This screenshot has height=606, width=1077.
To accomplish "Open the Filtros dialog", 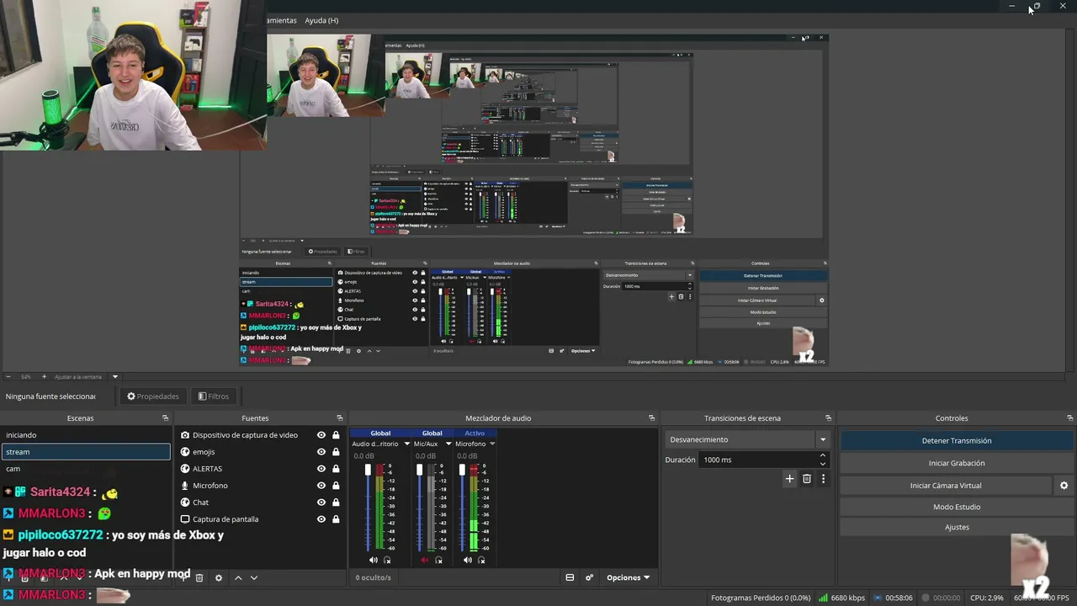I will (x=214, y=396).
